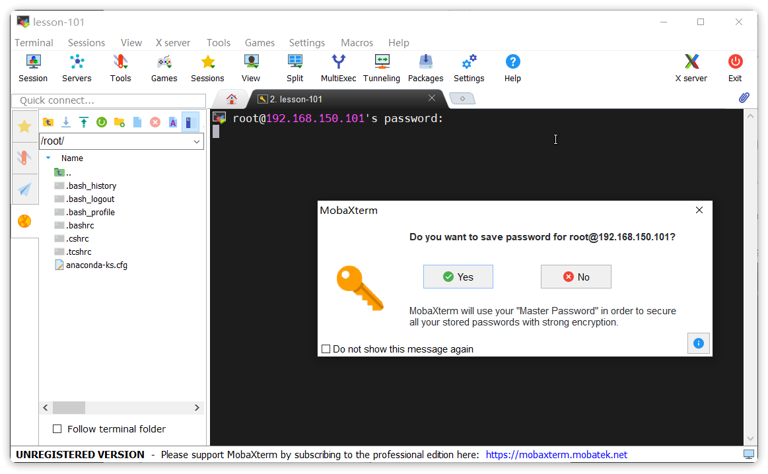768x474 pixels.
Task: Click the Name column sort arrow
Action: (x=48, y=158)
